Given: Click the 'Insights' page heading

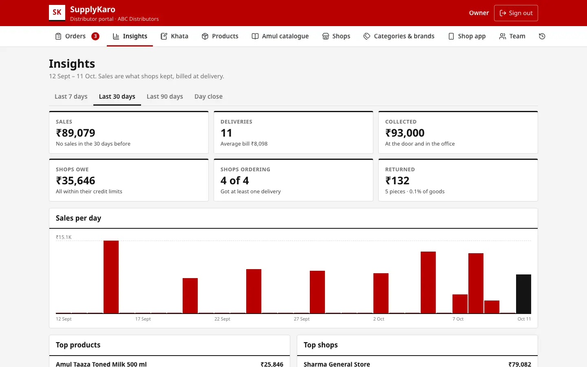Looking at the screenshot, I should 72,64.
